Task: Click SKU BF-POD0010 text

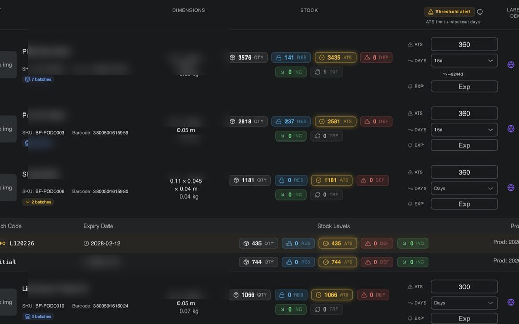Action: coord(44,306)
